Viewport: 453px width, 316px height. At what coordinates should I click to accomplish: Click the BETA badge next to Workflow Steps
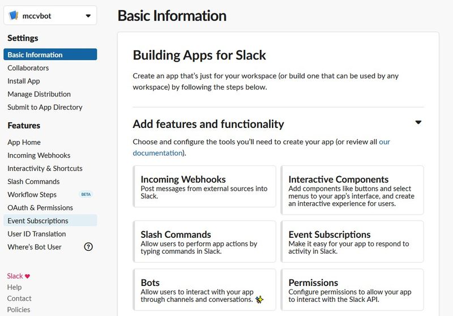[x=86, y=195]
